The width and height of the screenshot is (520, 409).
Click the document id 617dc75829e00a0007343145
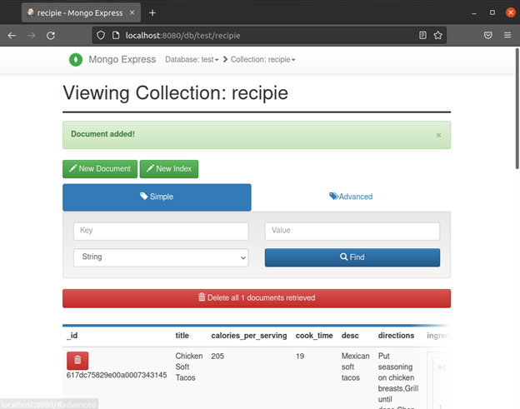point(117,375)
